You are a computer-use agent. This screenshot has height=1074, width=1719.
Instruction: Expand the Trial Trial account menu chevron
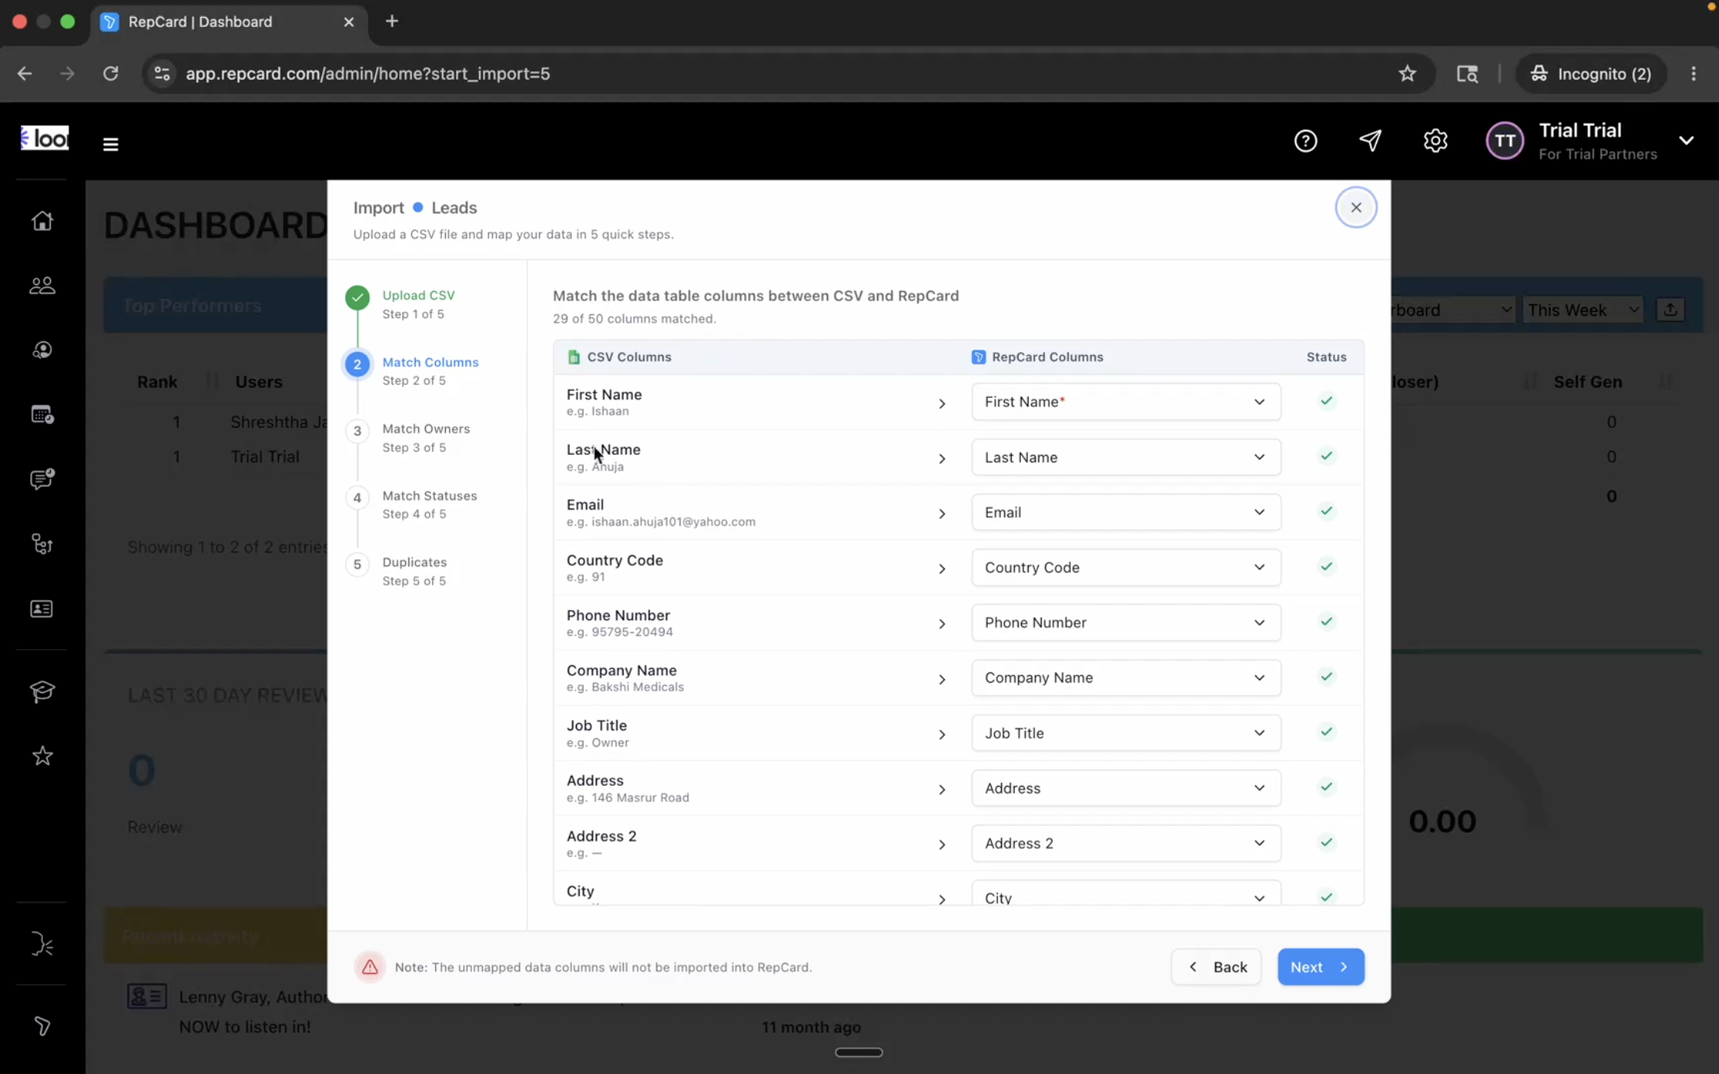[1686, 141]
